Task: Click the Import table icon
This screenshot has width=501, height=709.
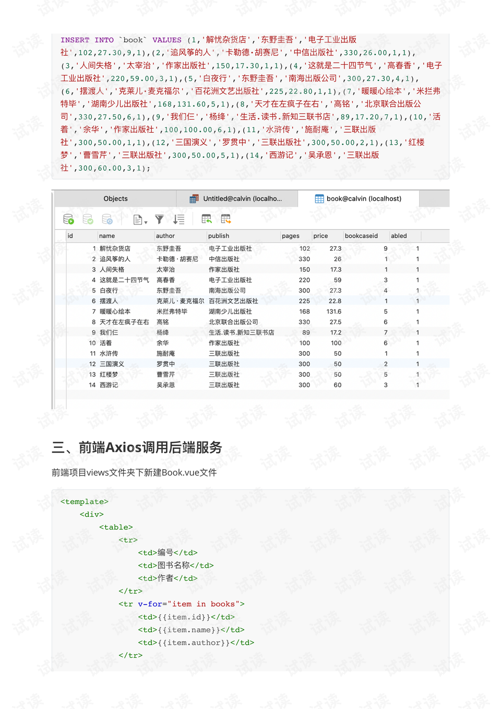Action: (207, 219)
